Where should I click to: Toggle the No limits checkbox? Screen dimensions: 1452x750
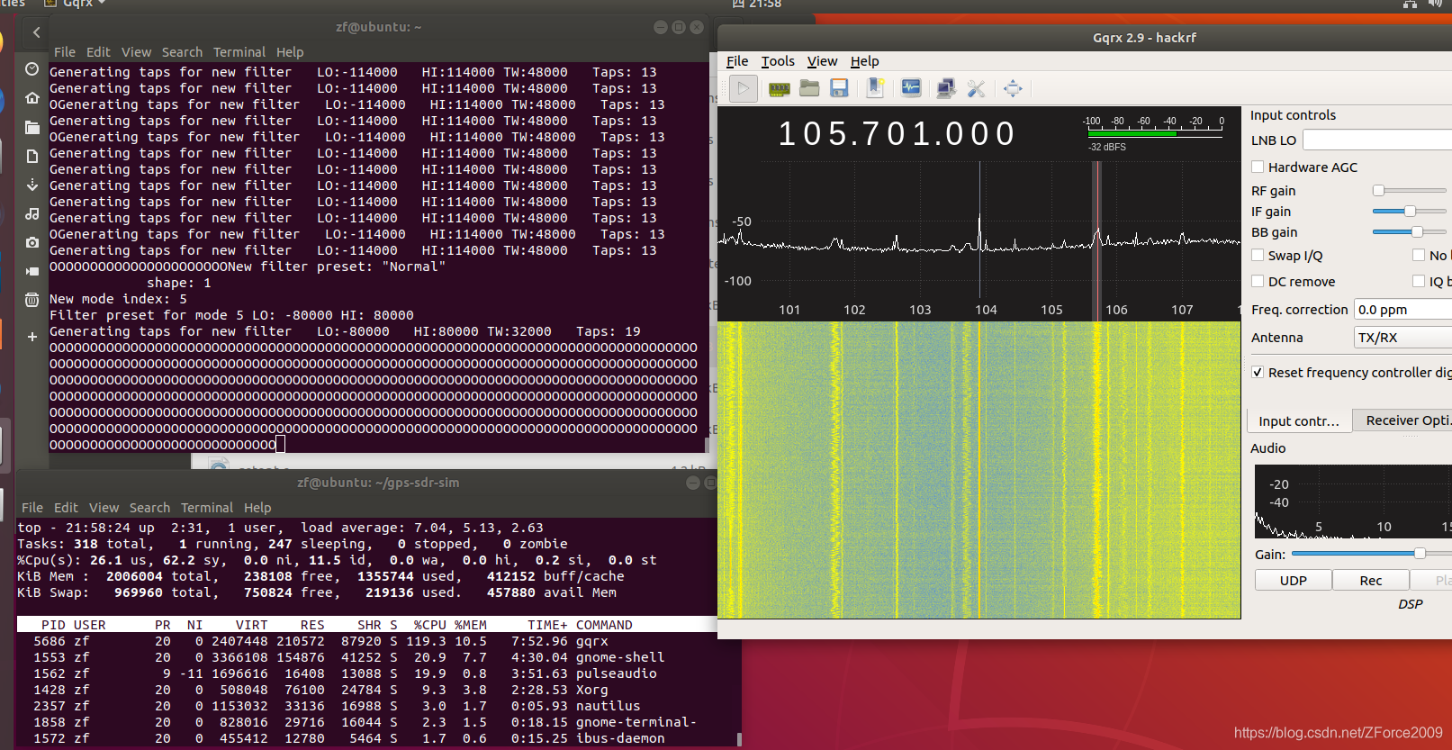click(1419, 255)
